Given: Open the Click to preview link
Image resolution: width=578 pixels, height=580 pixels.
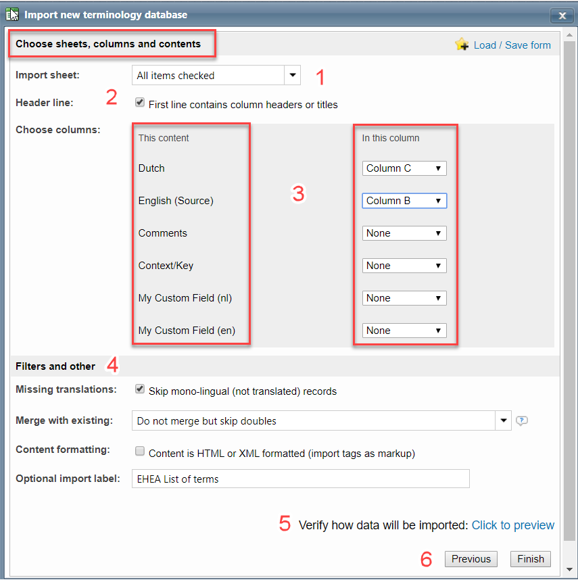Looking at the screenshot, I should click(512, 525).
